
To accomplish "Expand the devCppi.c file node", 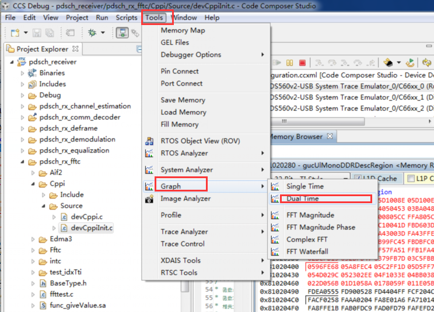I will point(54,217).
